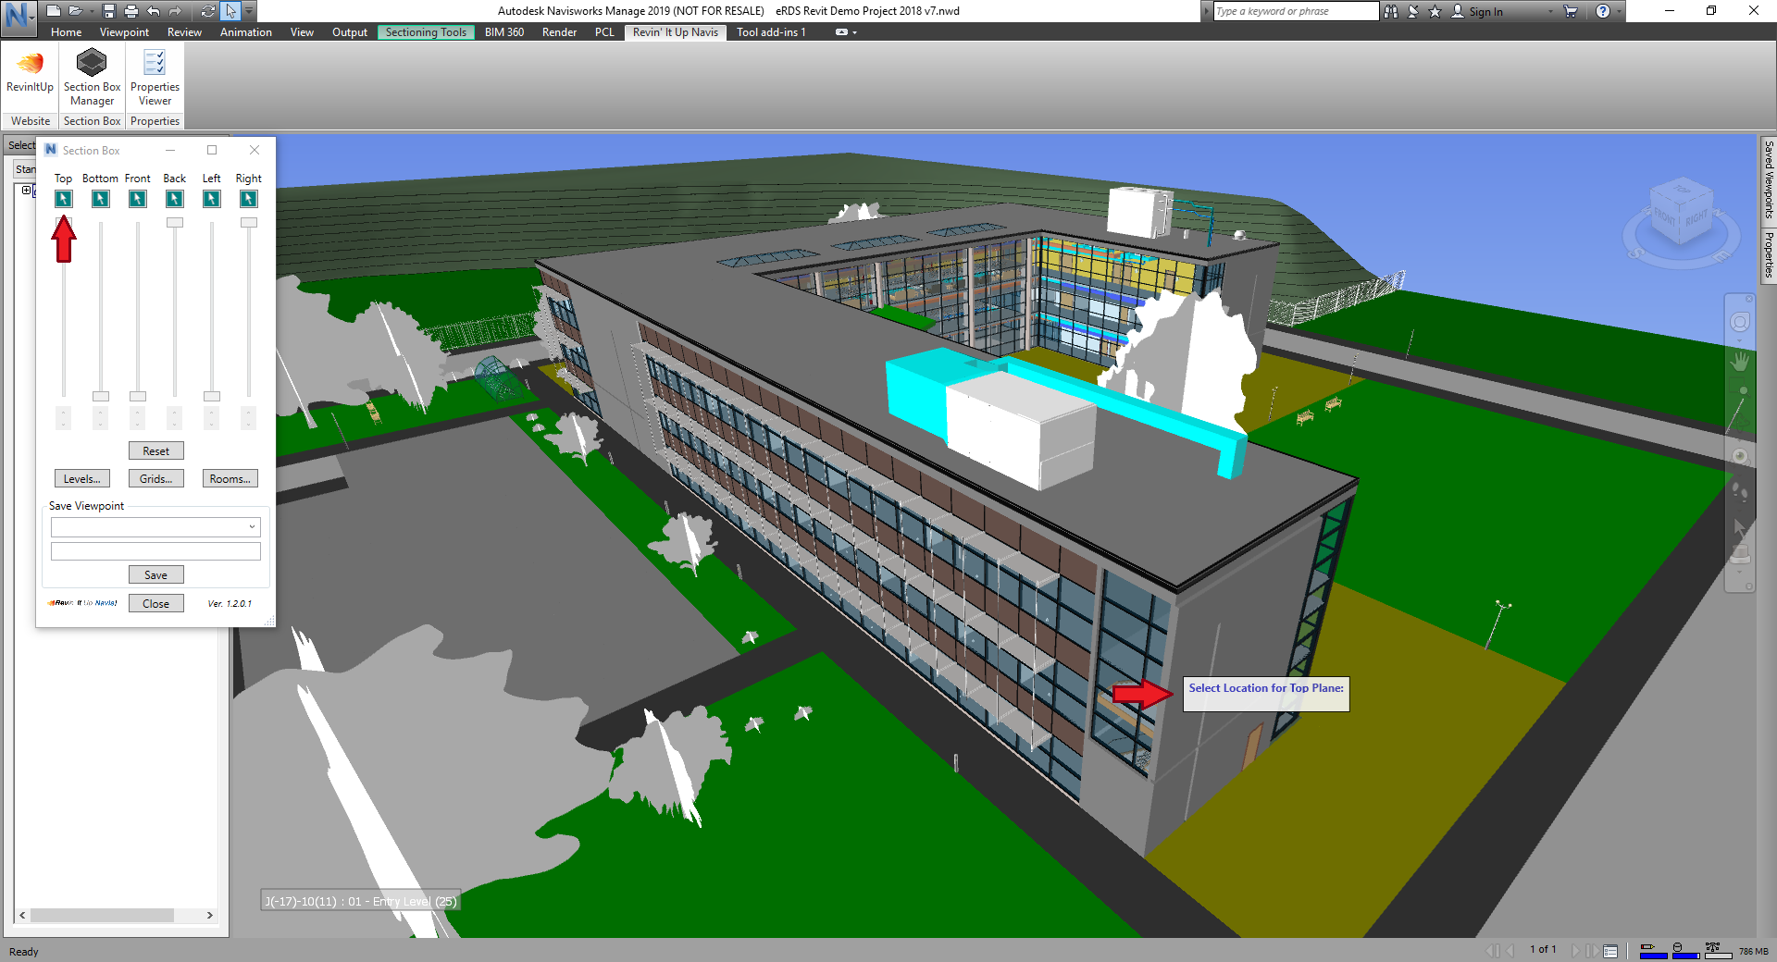
Task: Open the Review ribbon tab
Action: coord(184,32)
